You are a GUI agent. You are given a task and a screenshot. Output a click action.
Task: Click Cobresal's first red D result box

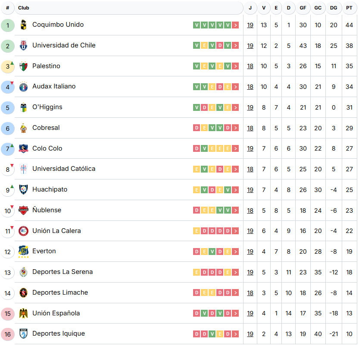coord(197,128)
